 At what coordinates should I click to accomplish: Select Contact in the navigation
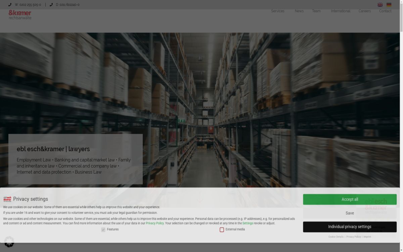pyautogui.click(x=385, y=11)
